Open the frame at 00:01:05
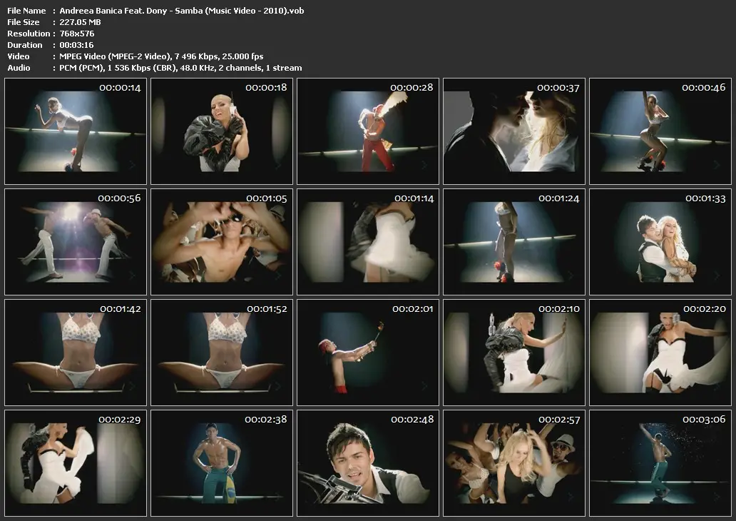 click(222, 242)
